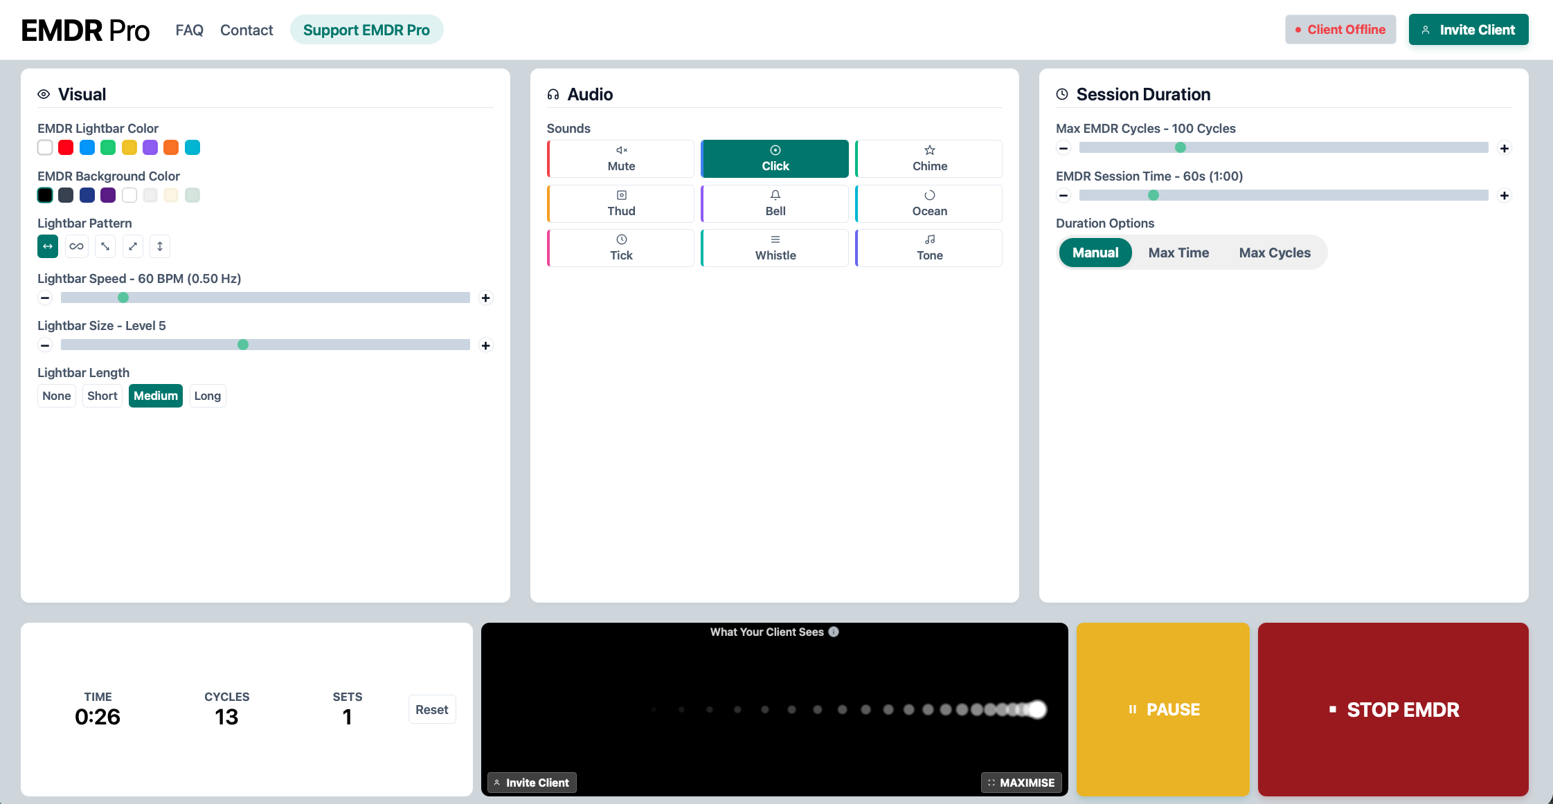Decrease lightbar speed with minus button

[x=45, y=298]
